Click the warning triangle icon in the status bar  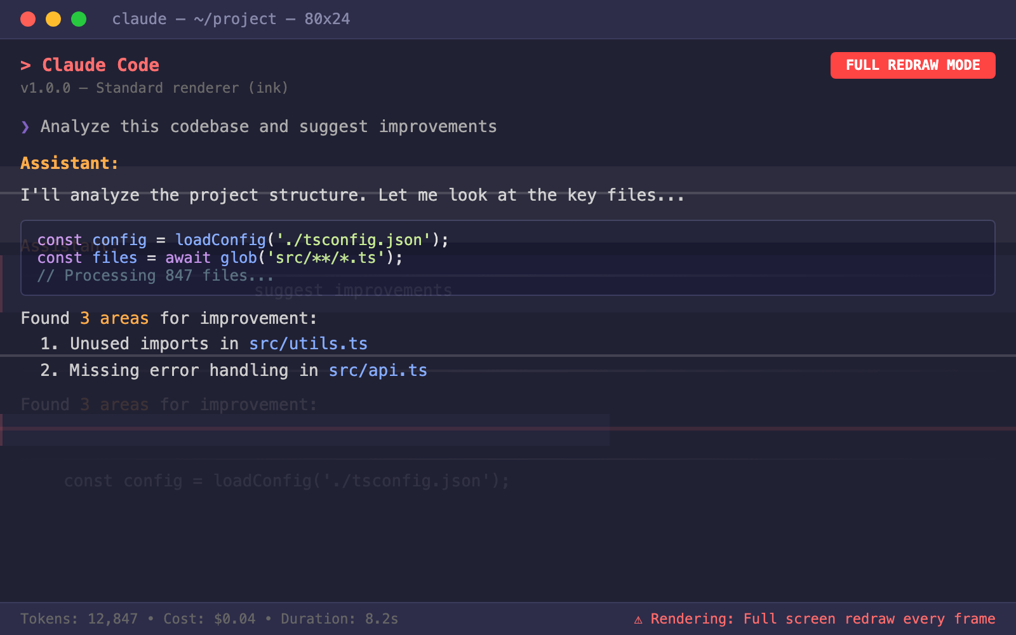pyautogui.click(x=638, y=620)
